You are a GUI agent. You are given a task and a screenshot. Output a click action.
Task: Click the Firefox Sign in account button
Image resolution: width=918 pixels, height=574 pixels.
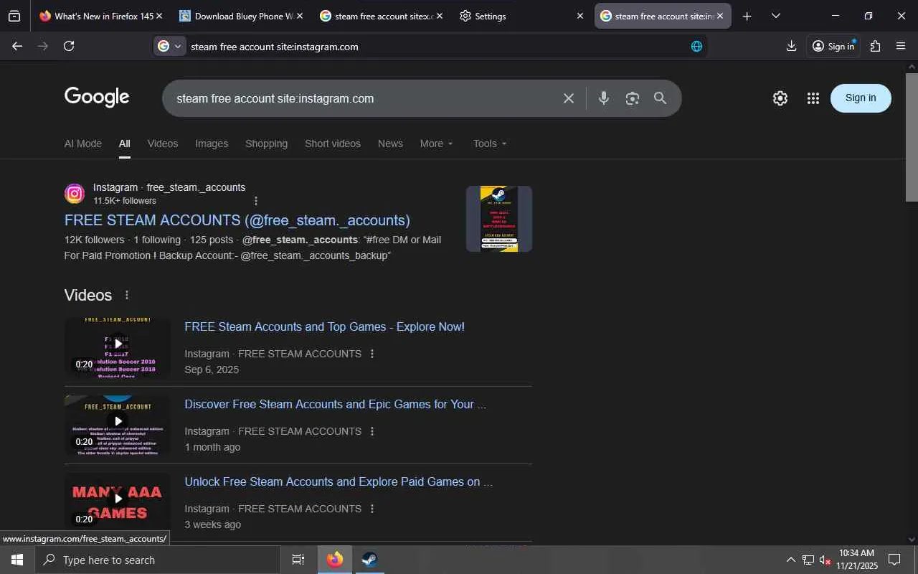tap(833, 46)
